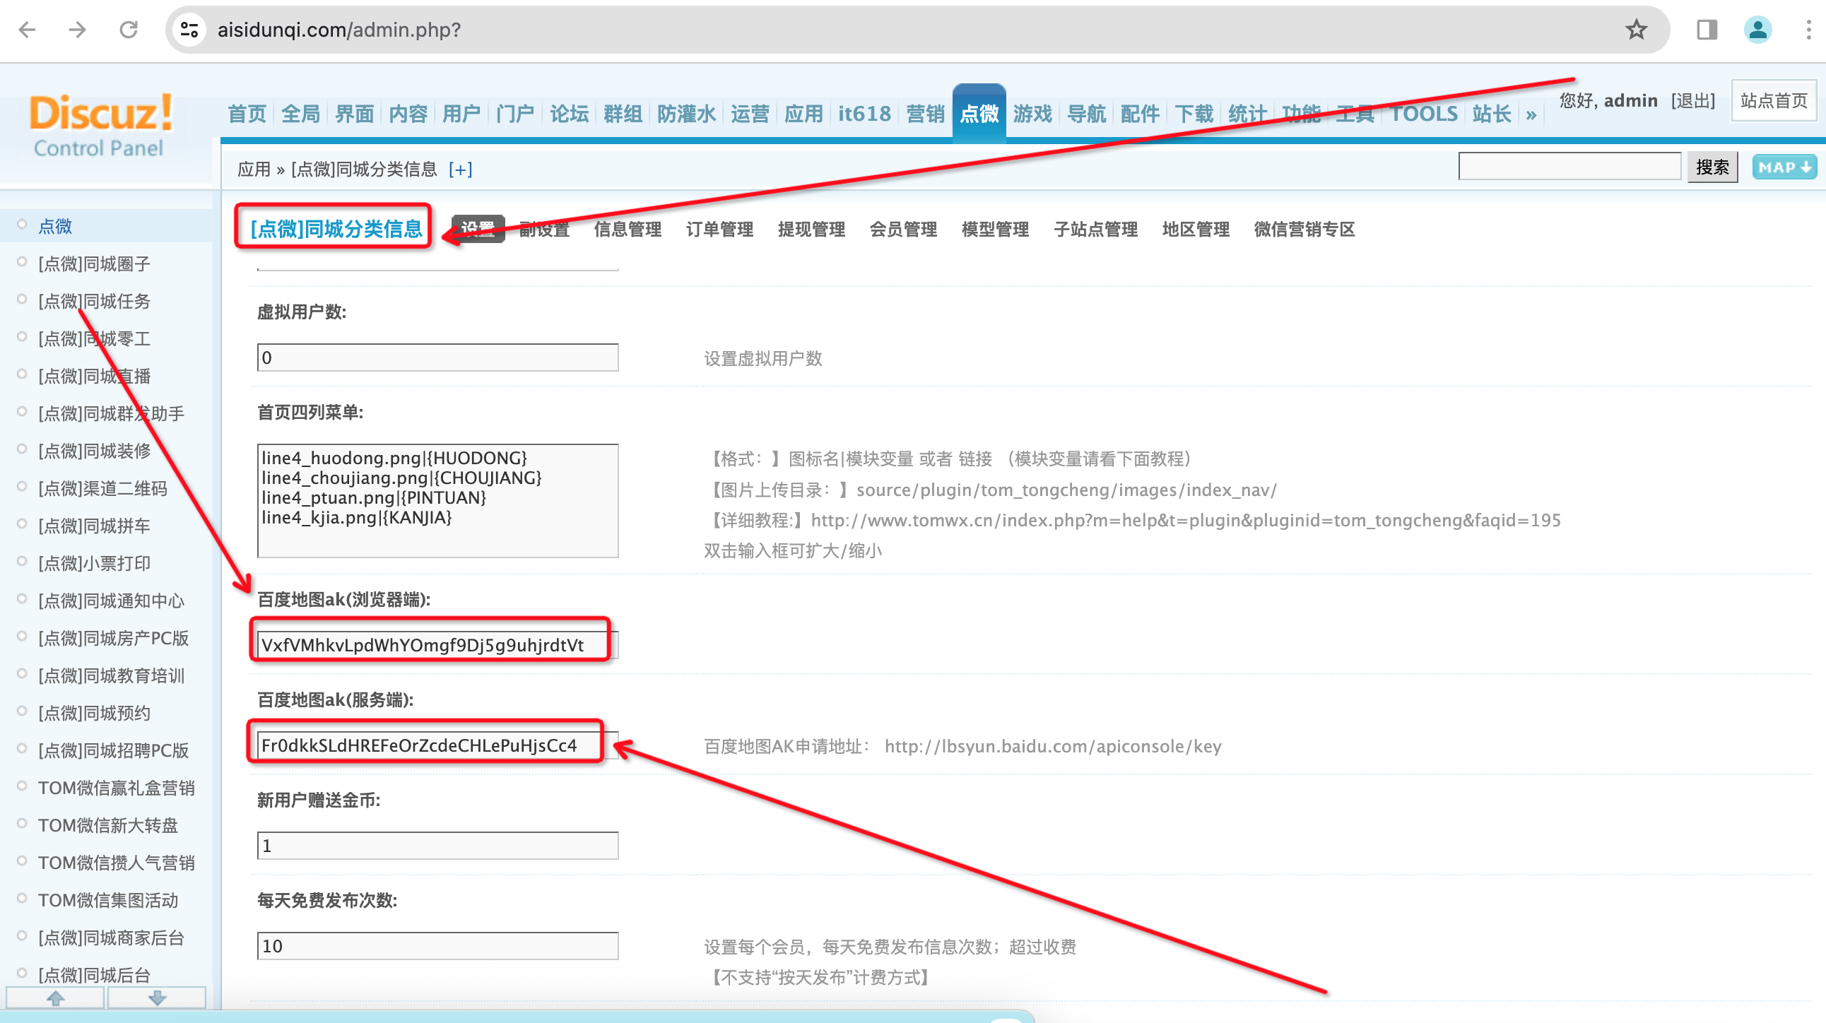Select 运营 in top navigation

point(749,114)
